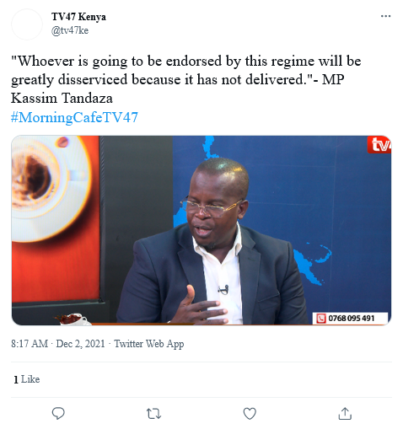Click the red phone icon beside the number
The image size is (403, 429).
[321, 319]
